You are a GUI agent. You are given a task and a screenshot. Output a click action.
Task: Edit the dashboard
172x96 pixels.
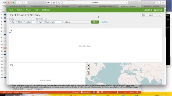click(143, 15)
